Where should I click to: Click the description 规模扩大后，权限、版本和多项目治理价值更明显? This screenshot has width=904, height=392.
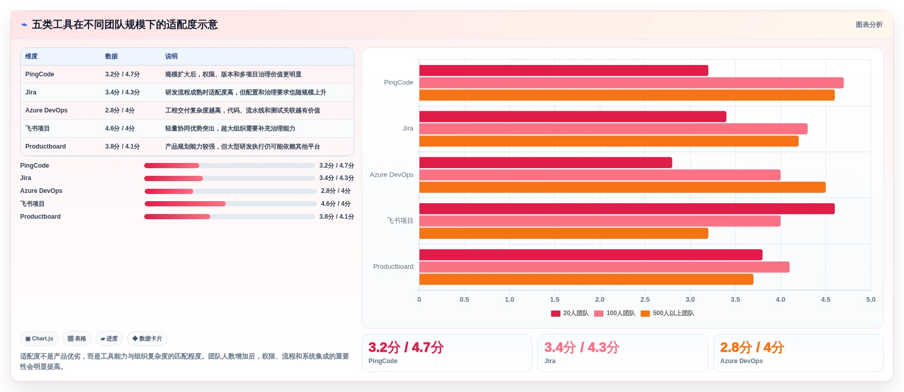[233, 74]
